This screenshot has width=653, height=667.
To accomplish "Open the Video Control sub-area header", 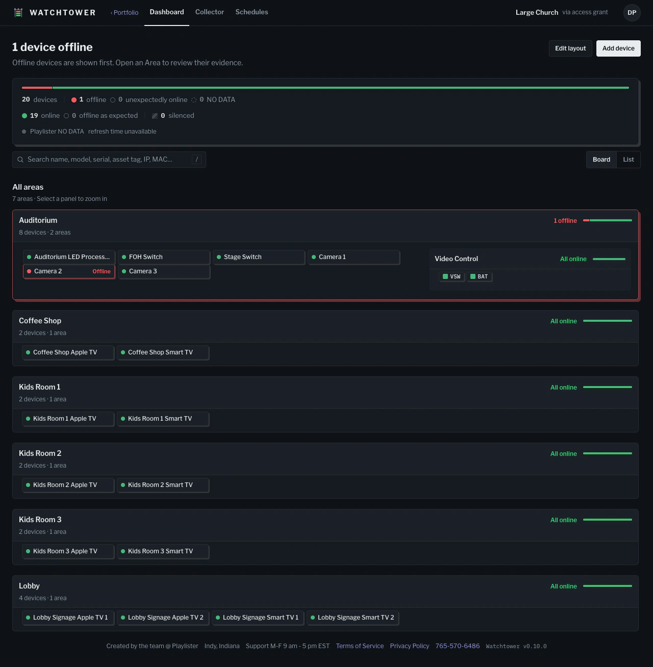I will [530, 259].
